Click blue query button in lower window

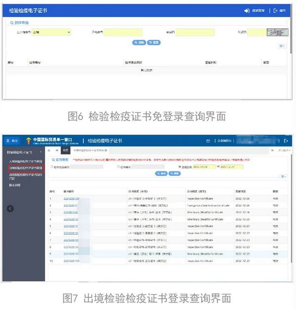[x=161, y=174]
